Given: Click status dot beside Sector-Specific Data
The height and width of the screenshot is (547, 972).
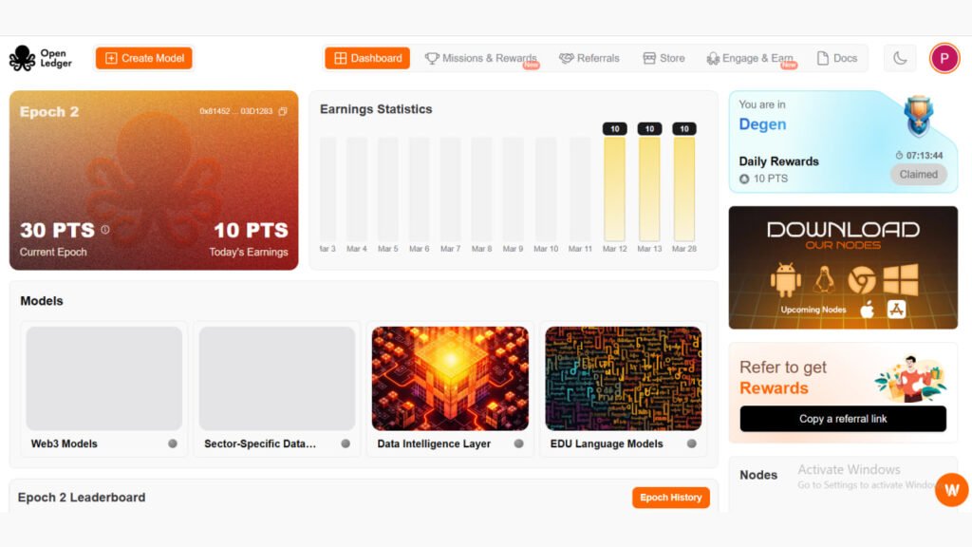Looking at the screenshot, I should [346, 443].
